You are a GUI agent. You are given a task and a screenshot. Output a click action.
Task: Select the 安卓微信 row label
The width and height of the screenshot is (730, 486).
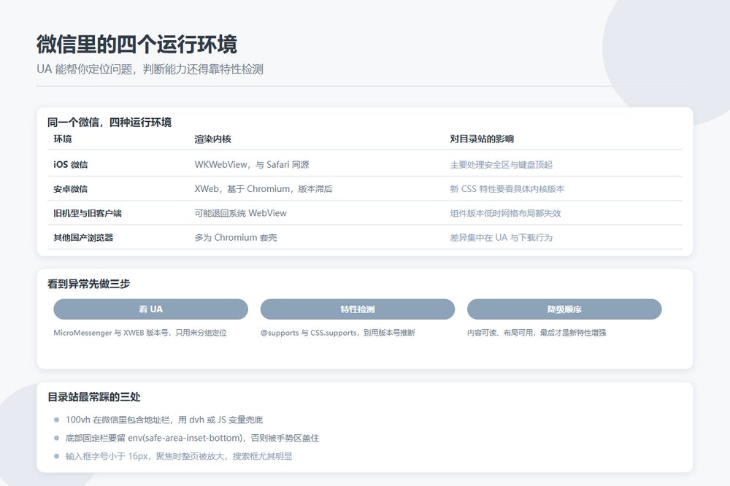70,189
